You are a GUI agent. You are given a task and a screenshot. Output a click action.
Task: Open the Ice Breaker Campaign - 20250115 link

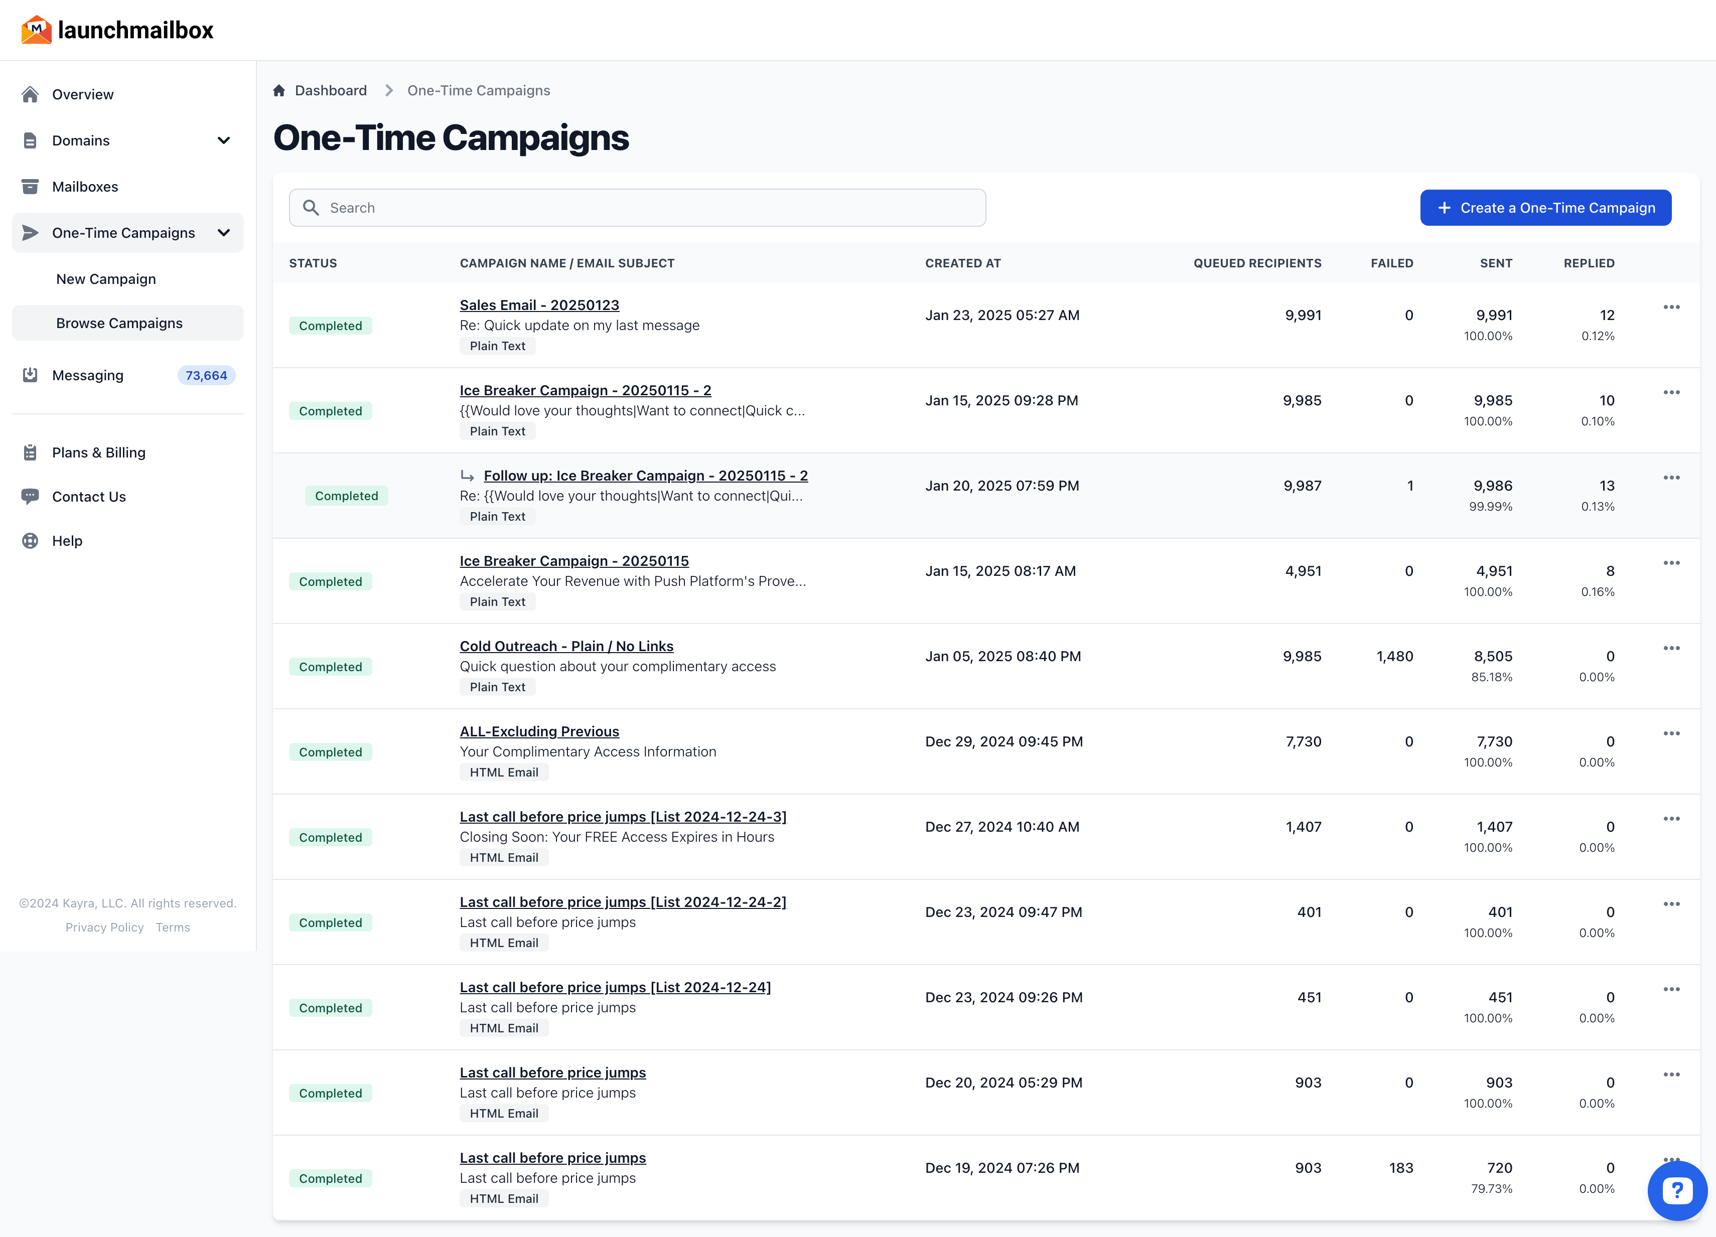[575, 561]
